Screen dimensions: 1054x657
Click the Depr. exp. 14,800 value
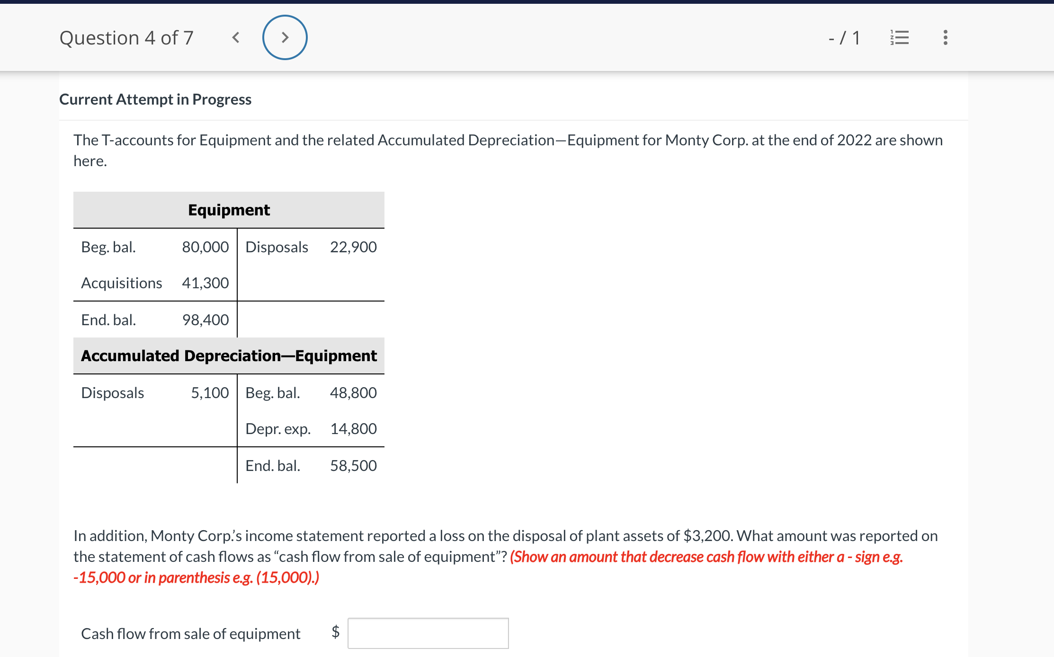pyautogui.click(x=353, y=429)
